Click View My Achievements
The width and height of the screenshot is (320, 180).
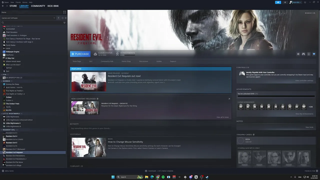point(304,114)
